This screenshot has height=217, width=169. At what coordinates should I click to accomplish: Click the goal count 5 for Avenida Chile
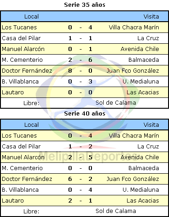pyautogui.click(x=90, y=157)
